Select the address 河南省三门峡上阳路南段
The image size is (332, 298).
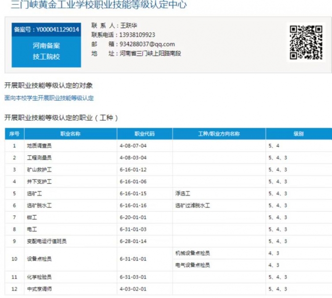coord(150,53)
